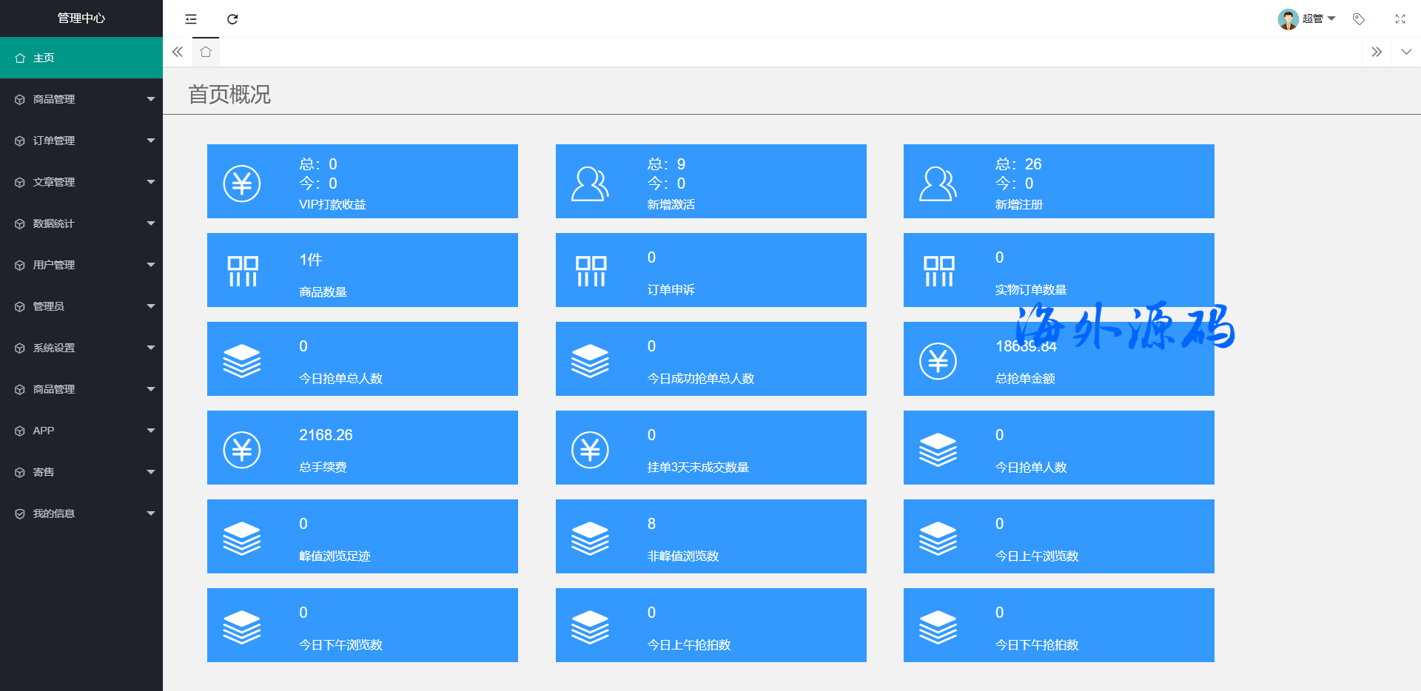Toggle fullscreen using the expand icon

[x=1400, y=19]
